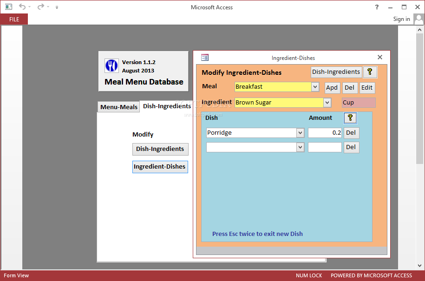
Task: Click 'NUM LOCK' status bar indicator
Action: [309, 275]
